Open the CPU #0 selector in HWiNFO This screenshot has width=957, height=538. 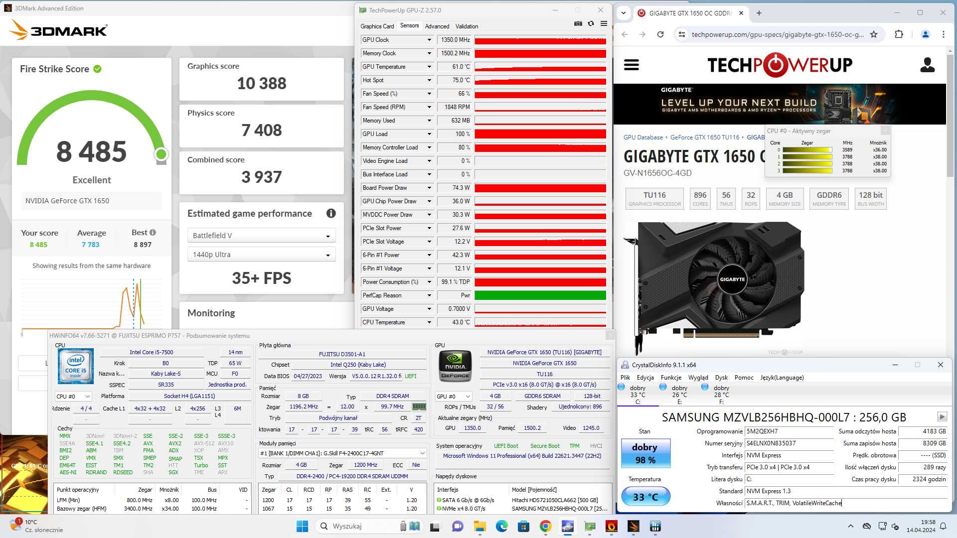pos(73,397)
